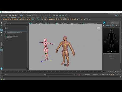Select the arrow Select tool in toolbox
This screenshot has width=122, height=92.
point(1,23)
